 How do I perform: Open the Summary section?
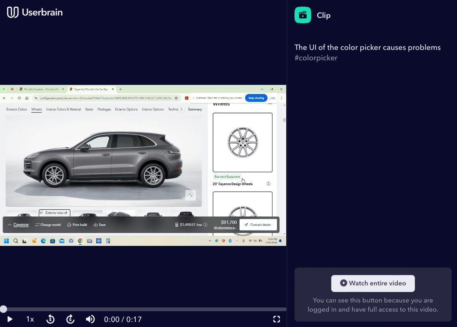pyautogui.click(x=195, y=109)
